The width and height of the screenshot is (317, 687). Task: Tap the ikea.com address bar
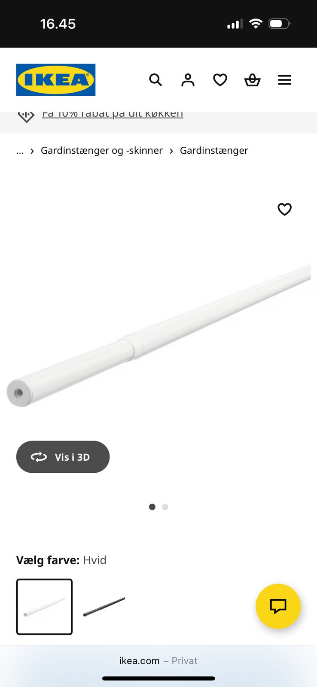tap(158, 661)
